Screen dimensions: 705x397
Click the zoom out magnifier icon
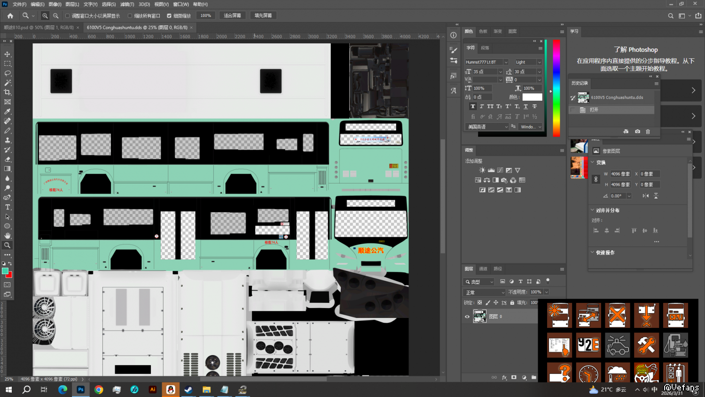click(55, 16)
